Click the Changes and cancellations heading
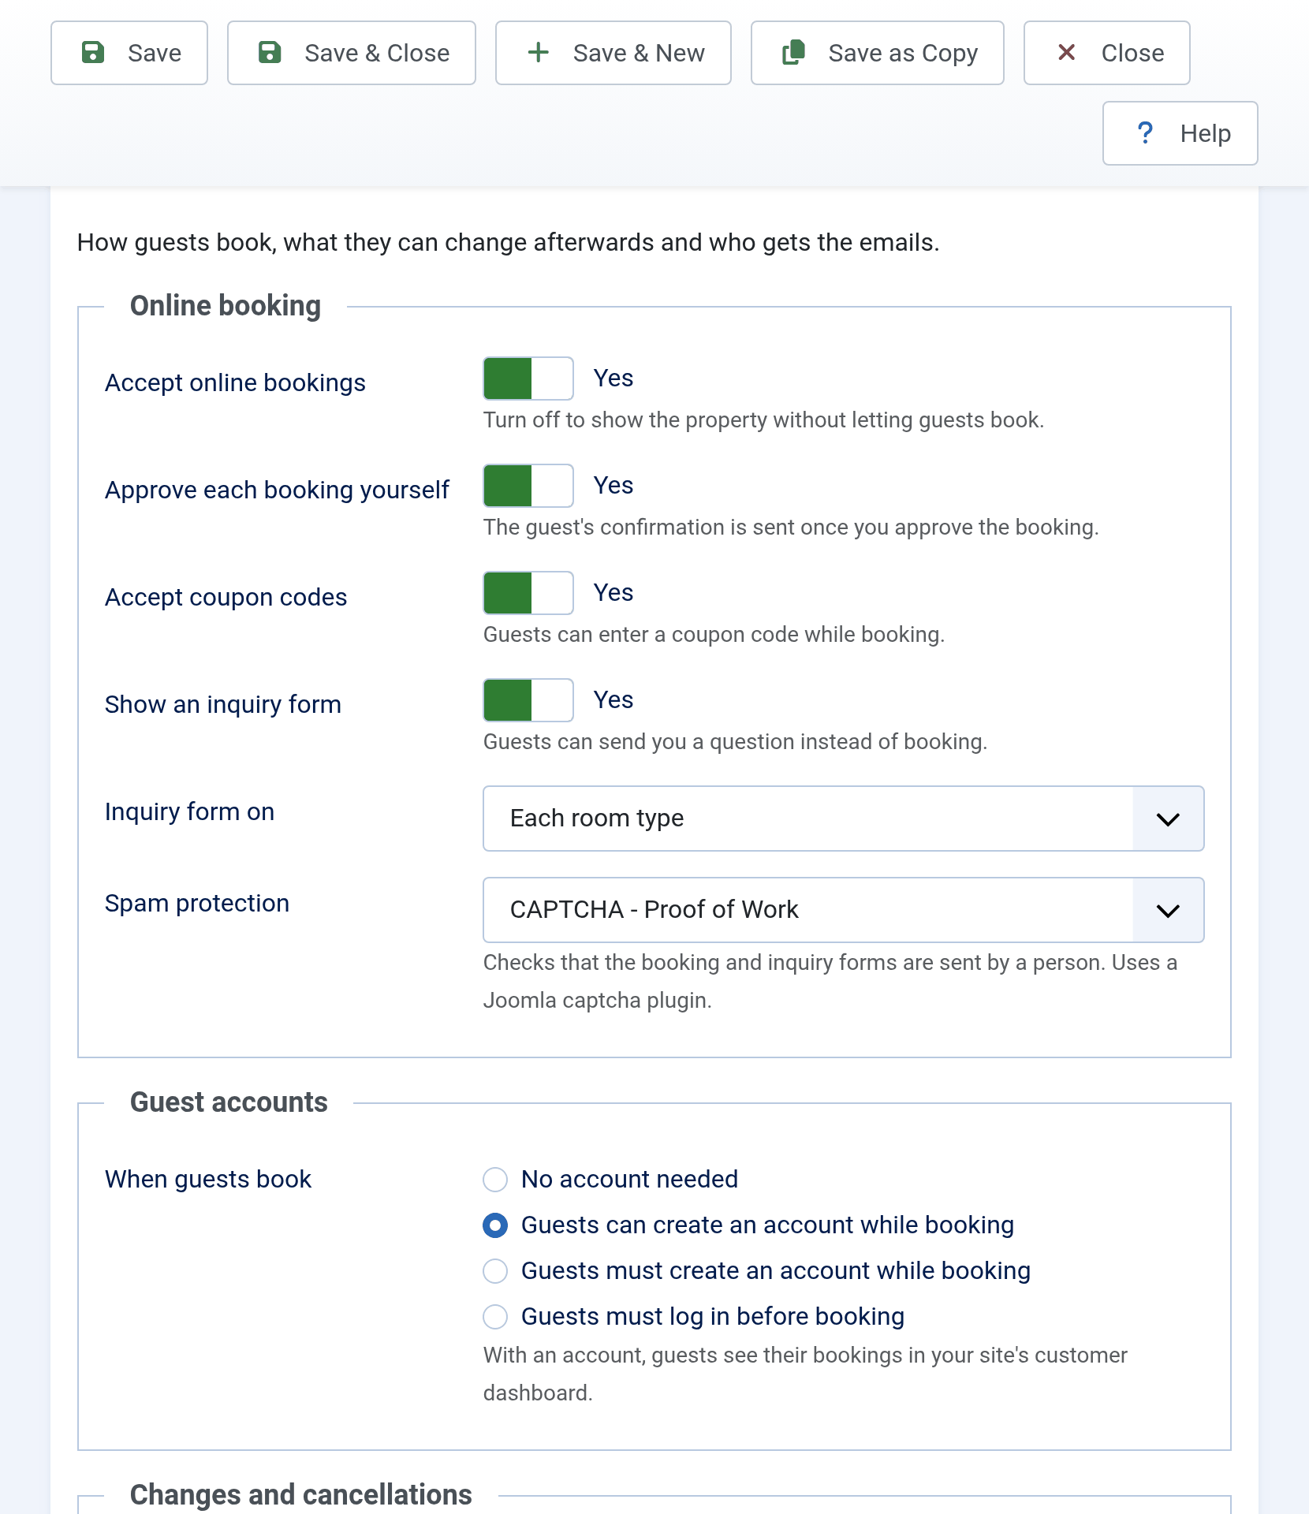The height and width of the screenshot is (1514, 1309). (301, 1494)
